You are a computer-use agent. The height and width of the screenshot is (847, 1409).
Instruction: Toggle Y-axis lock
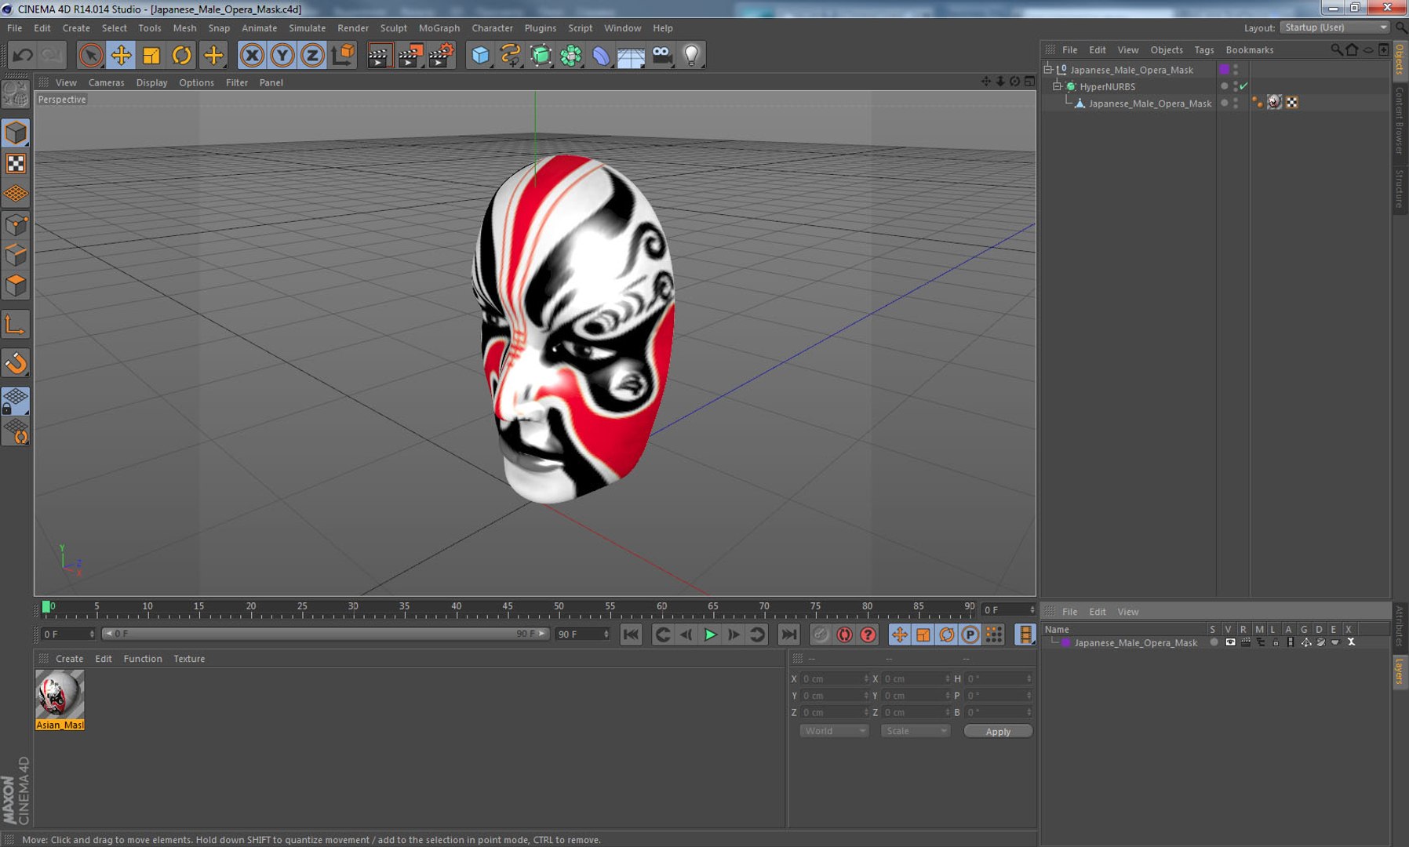tap(282, 56)
